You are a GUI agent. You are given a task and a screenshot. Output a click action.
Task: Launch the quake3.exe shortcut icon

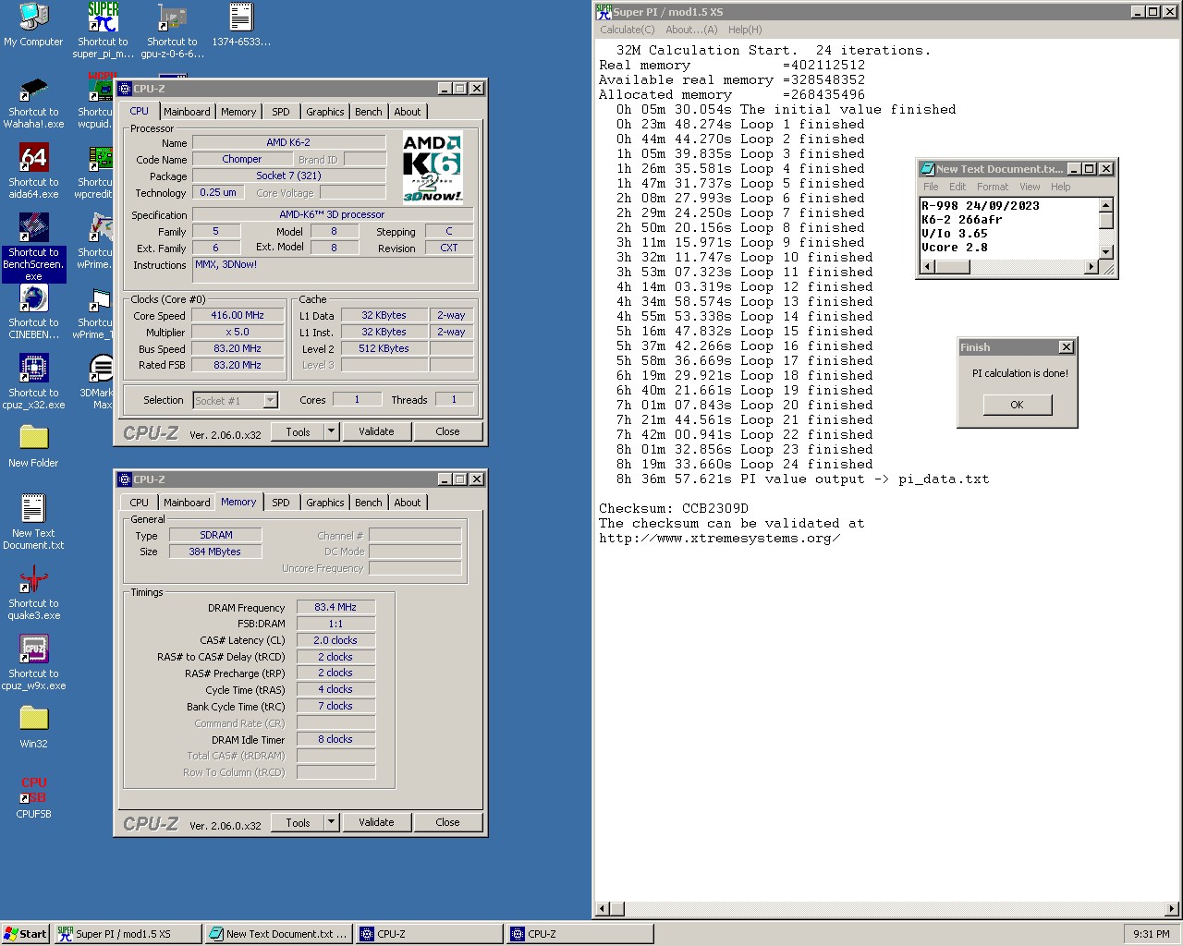[33, 593]
